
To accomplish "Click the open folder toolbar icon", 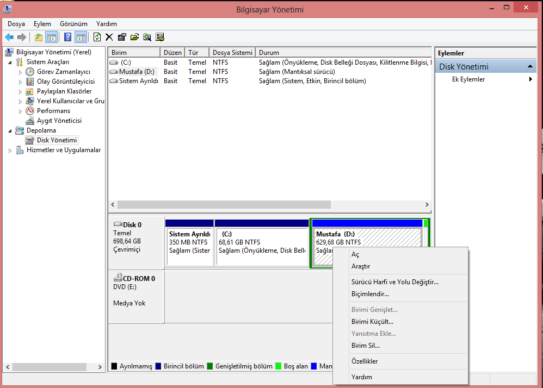I will click(134, 37).
